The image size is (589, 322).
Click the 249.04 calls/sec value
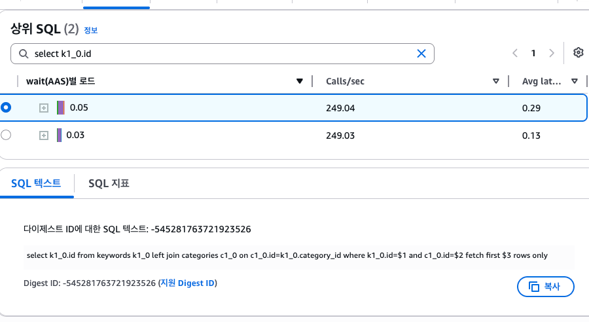click(x=340, y=108)
